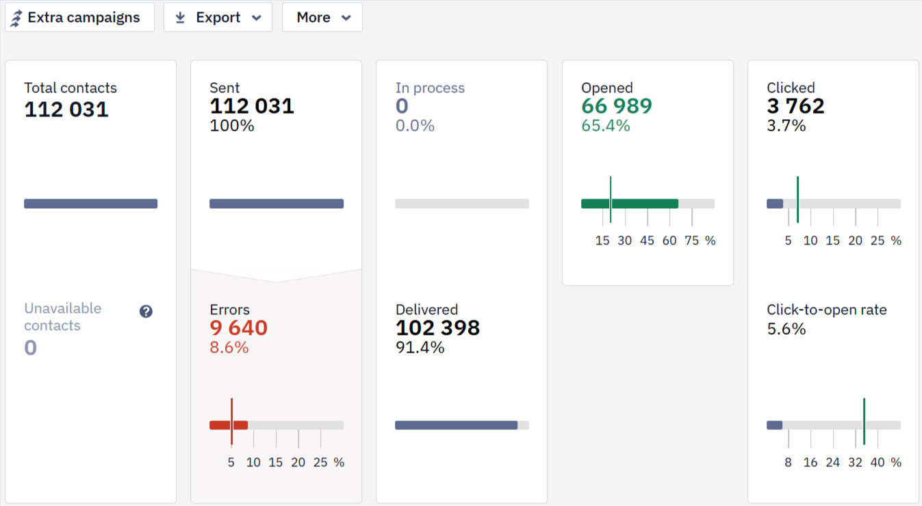The width and height of the screenshot is (922, 506).
Task: Click the Errors count 9 640
Action: [x=238, y=328]
